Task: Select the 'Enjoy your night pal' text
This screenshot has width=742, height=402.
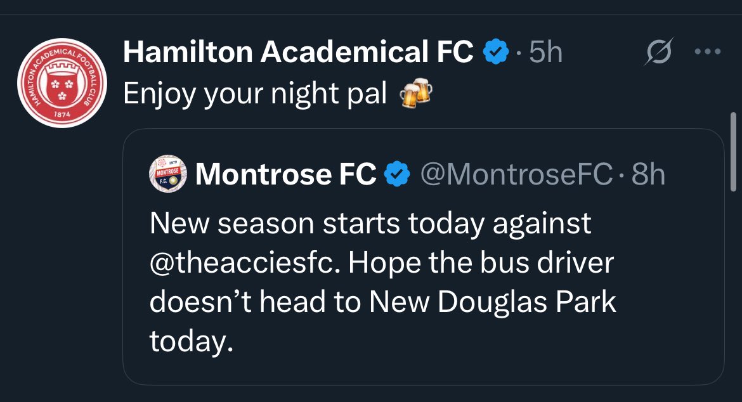Action: (x=255, y=94)
